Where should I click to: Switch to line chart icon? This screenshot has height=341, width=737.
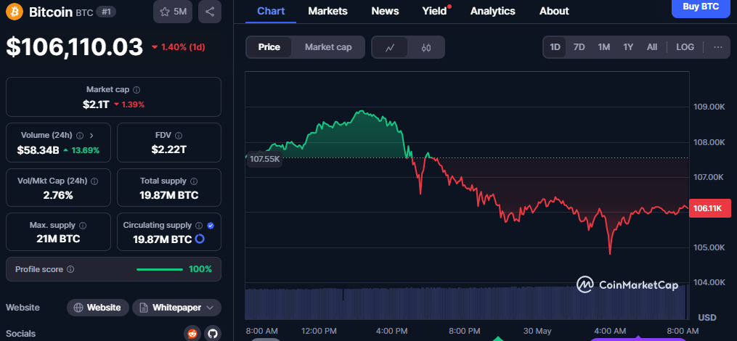(390, 47)
